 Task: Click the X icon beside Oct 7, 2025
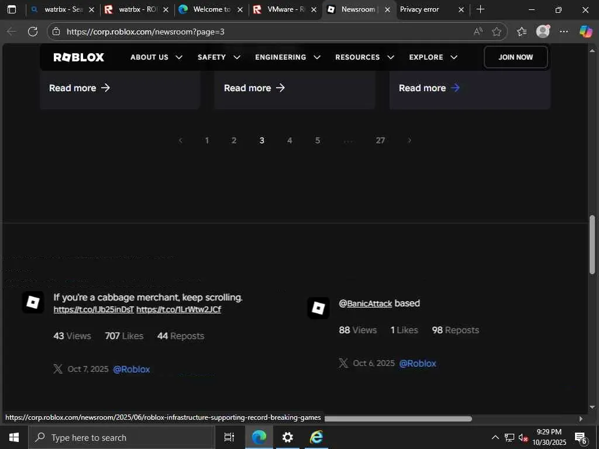tap(58, 369)
